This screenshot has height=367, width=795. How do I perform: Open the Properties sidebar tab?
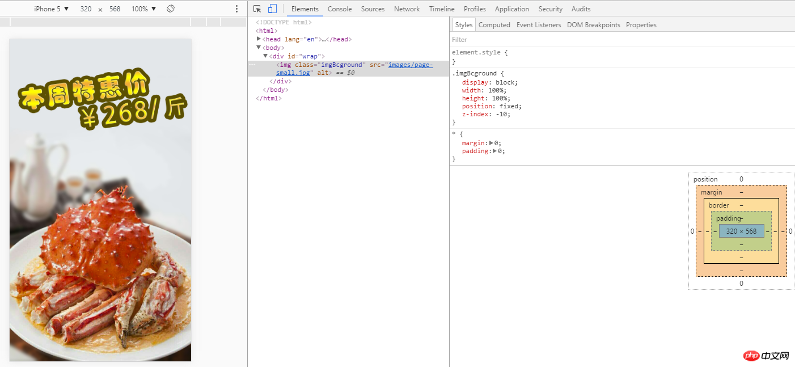pyautogui.click(x=641, y=25)
